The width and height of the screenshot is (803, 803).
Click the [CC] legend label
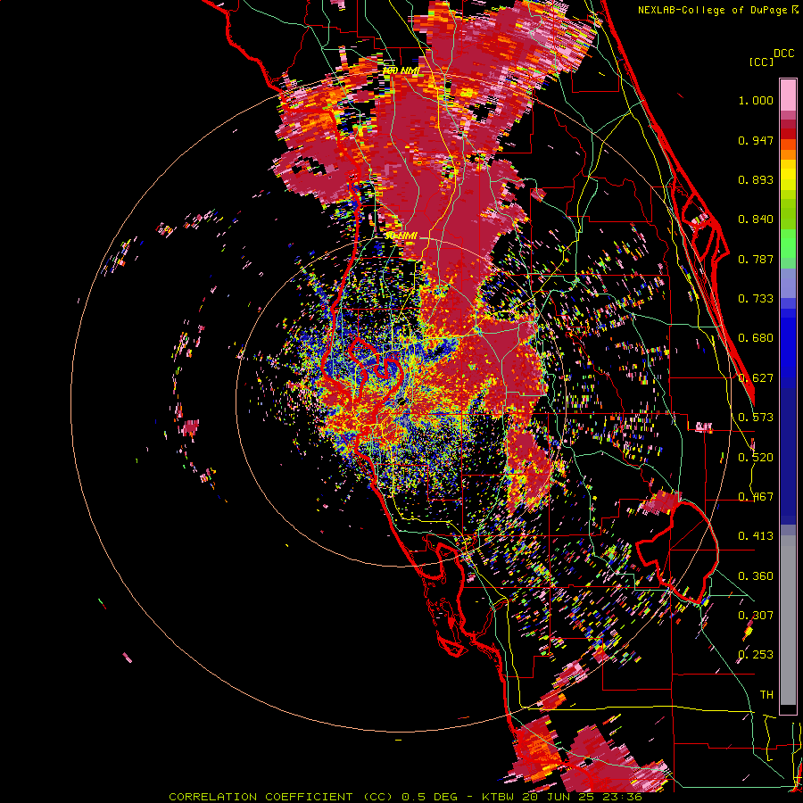pyautogui.click(x=761, y=62)
